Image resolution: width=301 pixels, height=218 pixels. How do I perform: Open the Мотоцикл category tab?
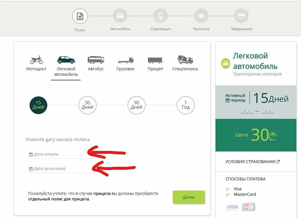pos(36,63)
